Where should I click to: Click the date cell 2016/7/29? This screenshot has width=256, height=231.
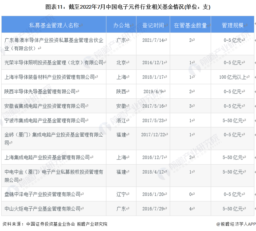pyautogui.click(x=153, y=209)
